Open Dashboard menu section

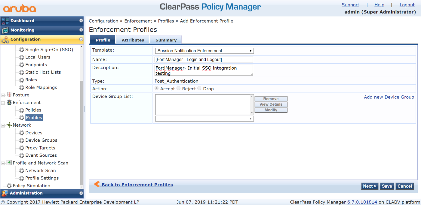tap(42, 21)
